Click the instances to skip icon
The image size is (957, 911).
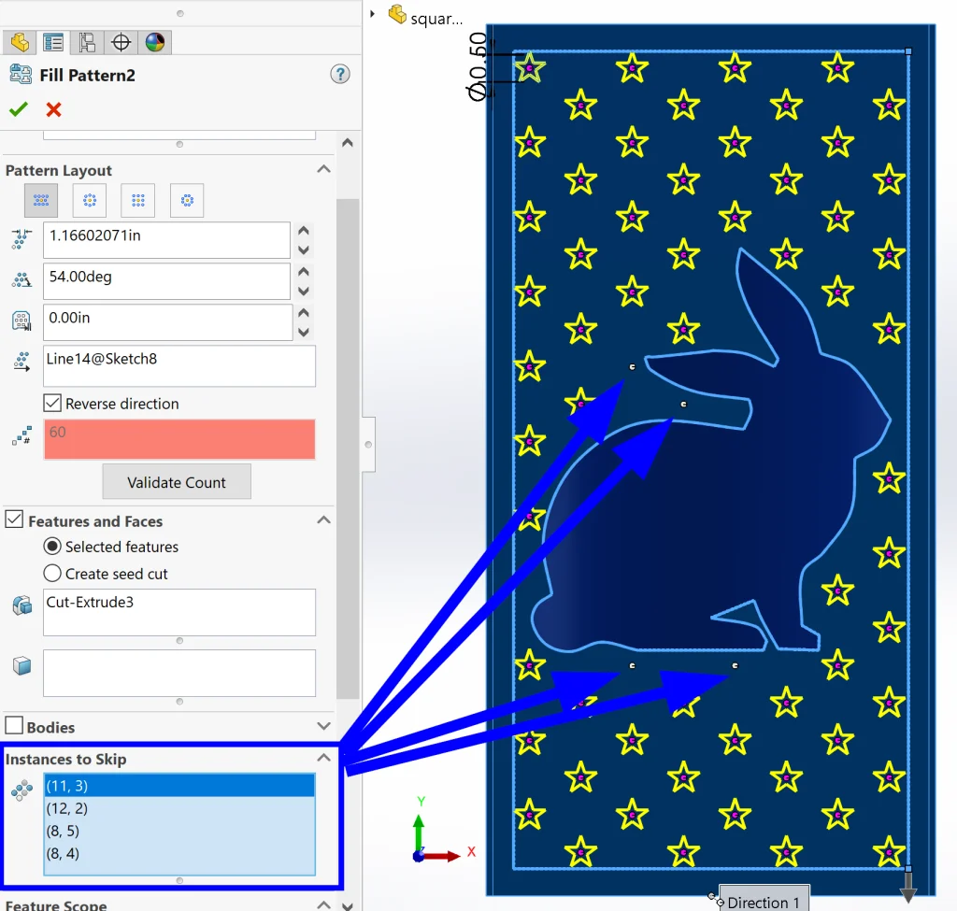22,790
